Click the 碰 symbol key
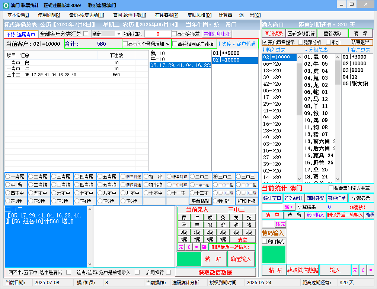Screen dimensions: 377x289 click(x=204, y=247)
